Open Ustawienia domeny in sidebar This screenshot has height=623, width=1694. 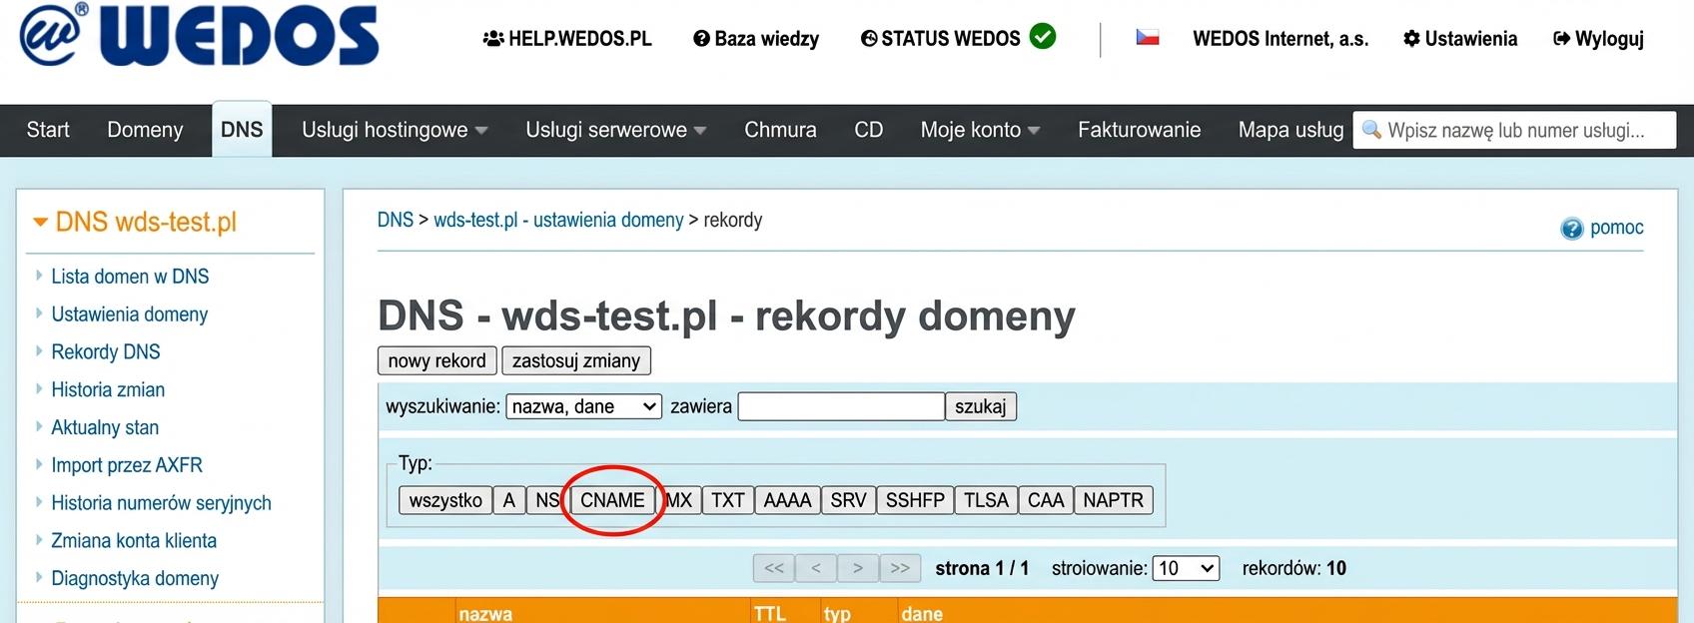(x=130, y=314)
